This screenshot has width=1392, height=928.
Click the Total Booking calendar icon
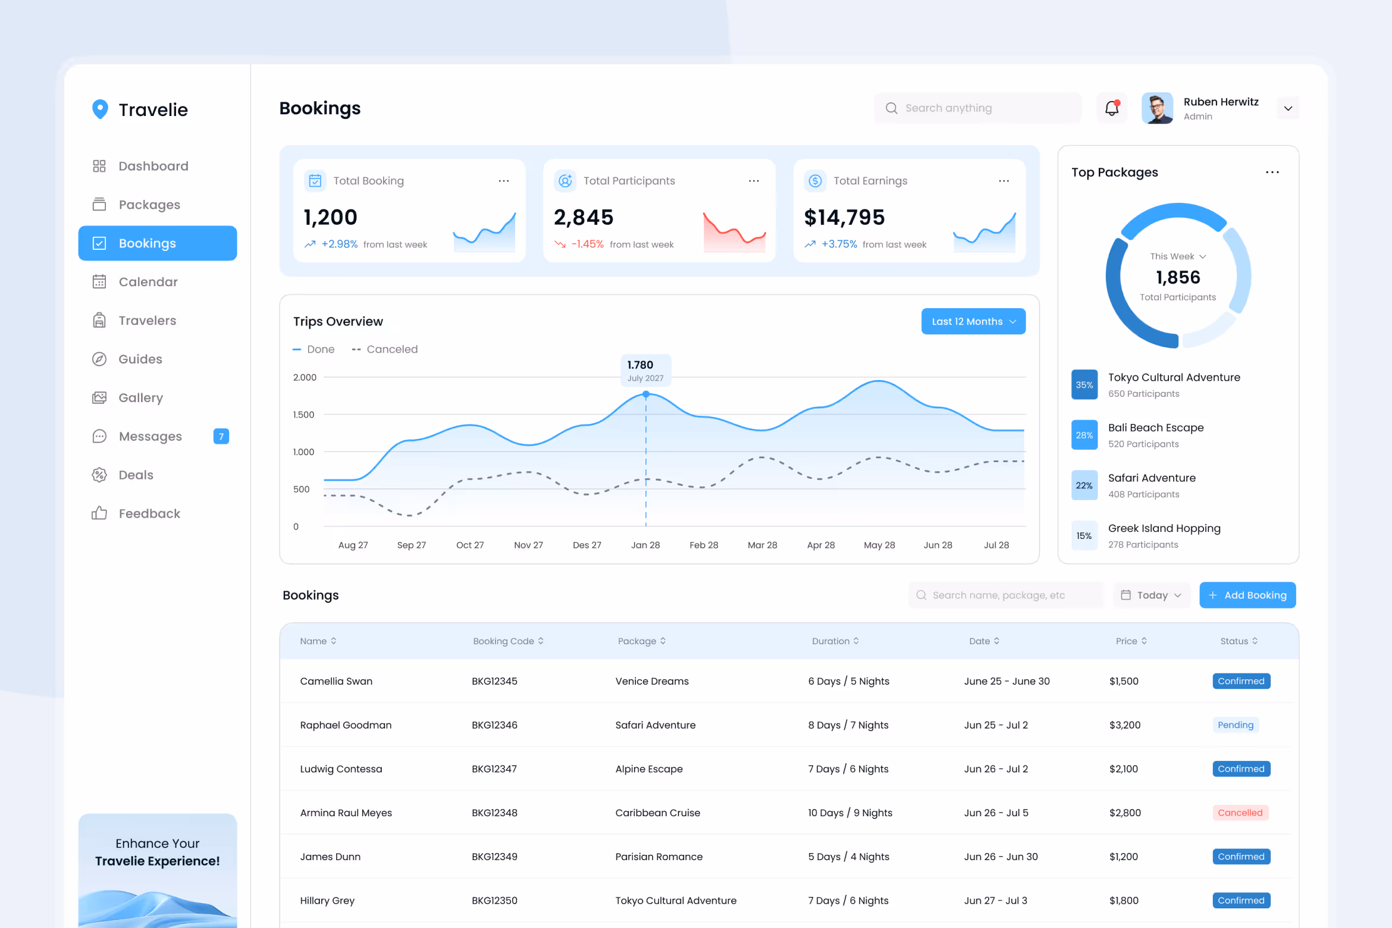tap(315, 180)
